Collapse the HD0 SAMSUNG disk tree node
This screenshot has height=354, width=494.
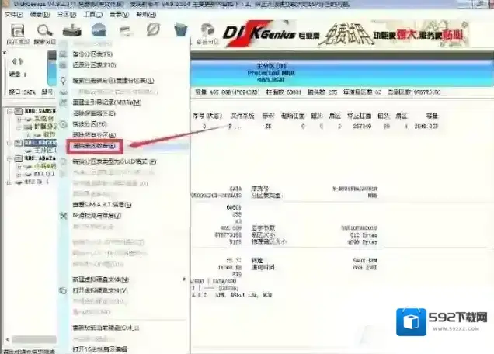pos(9,112)
